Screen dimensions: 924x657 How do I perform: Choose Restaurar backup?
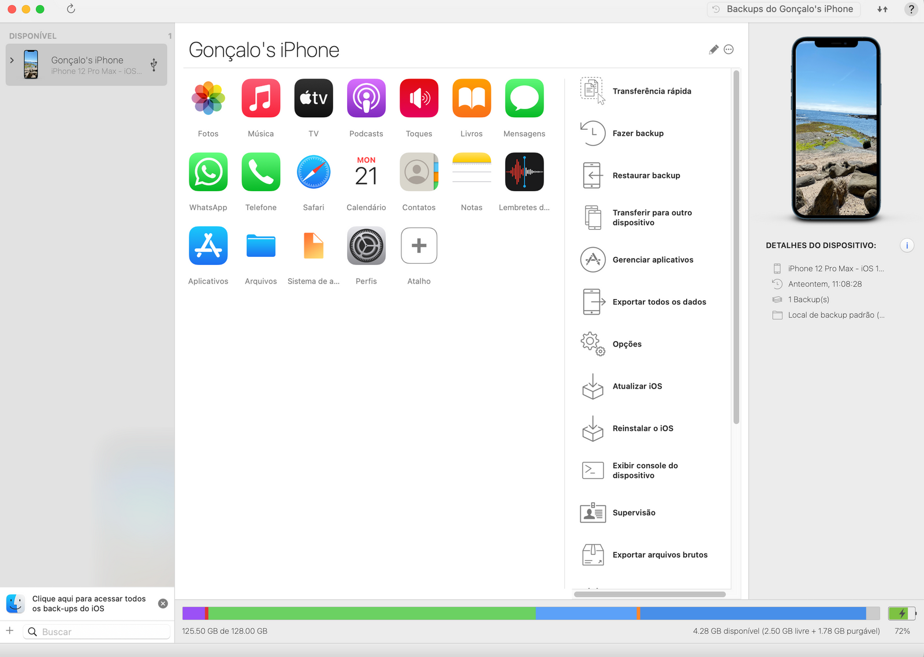tap(630, 176)
